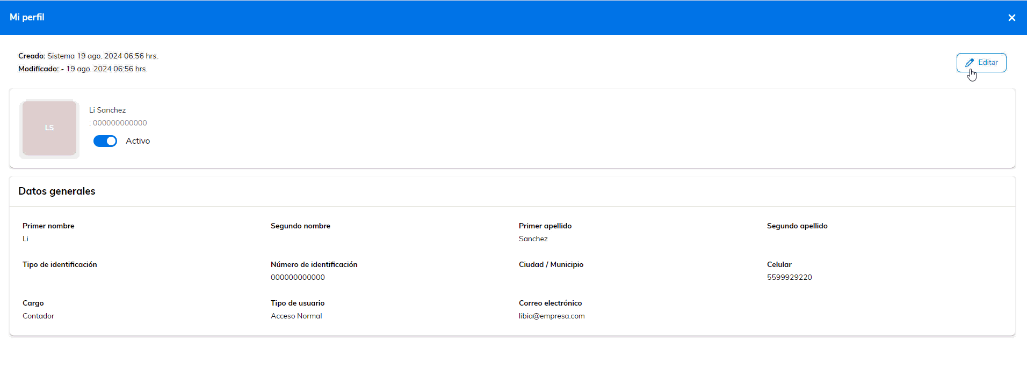This screenshot has height=386, width=1027.
Task: Click the Tipo de identificación label
Action: [x=60, y=264]
